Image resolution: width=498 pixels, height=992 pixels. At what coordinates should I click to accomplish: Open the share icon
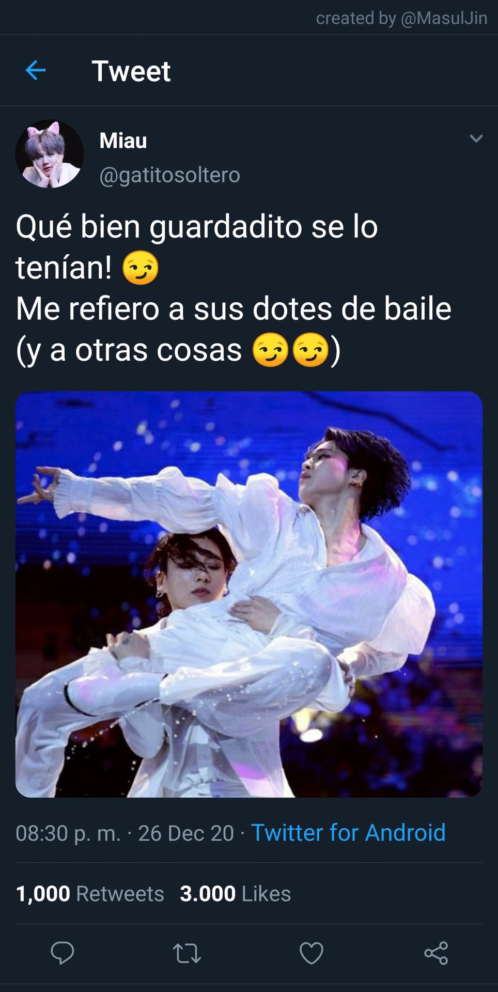pos(436,953)
